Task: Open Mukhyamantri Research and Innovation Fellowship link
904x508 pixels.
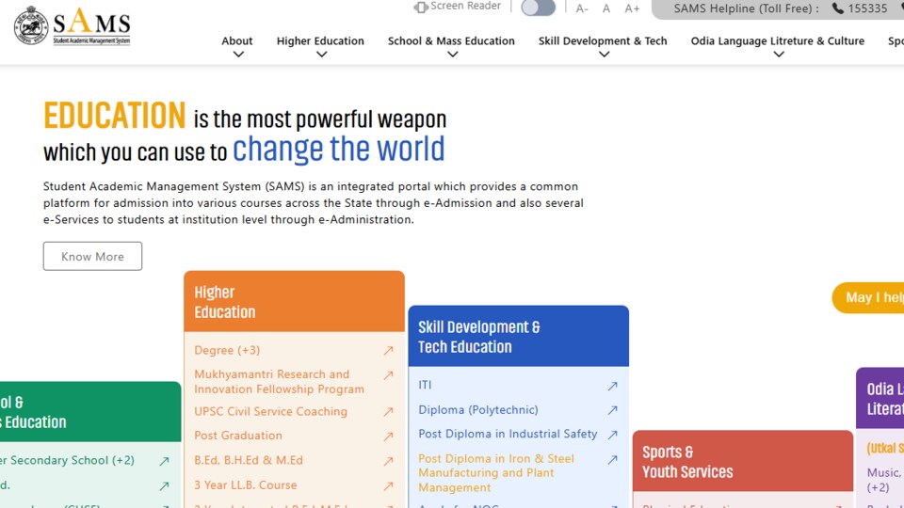Action: (279, 381)
